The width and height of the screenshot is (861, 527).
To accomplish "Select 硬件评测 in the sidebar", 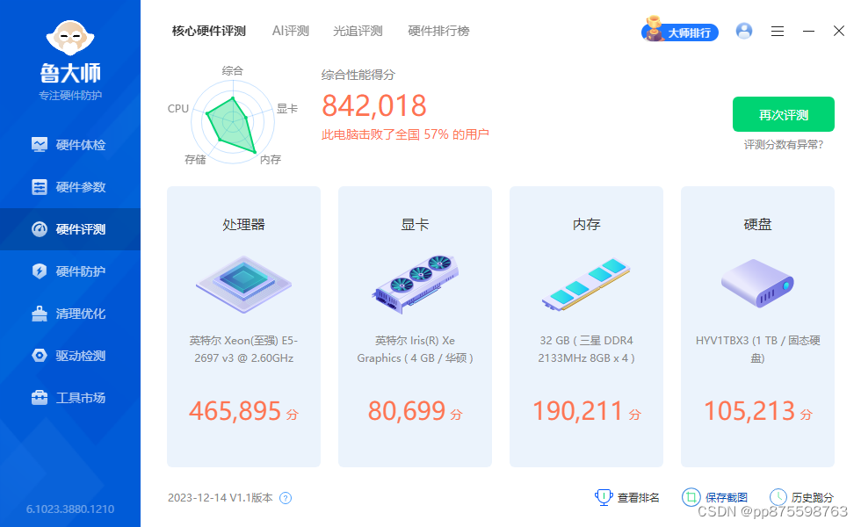I will pos(70,229).
